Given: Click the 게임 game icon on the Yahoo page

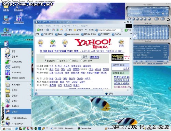Looking at the screenshot, I should [x=40, y=42].
